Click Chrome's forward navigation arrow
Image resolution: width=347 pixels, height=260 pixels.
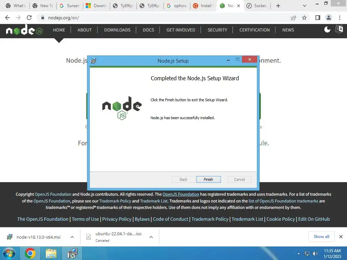18,18
